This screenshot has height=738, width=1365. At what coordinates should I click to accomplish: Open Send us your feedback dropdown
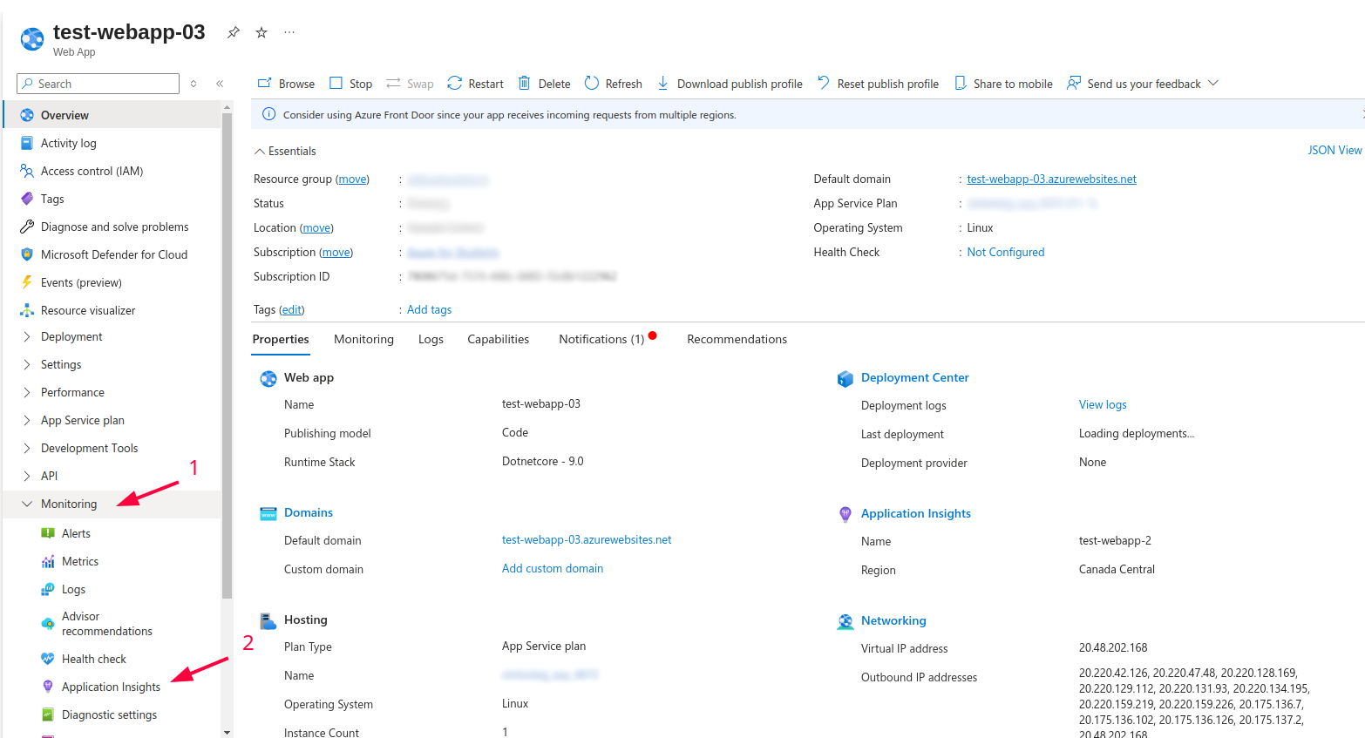click(x=1213, y=84)
